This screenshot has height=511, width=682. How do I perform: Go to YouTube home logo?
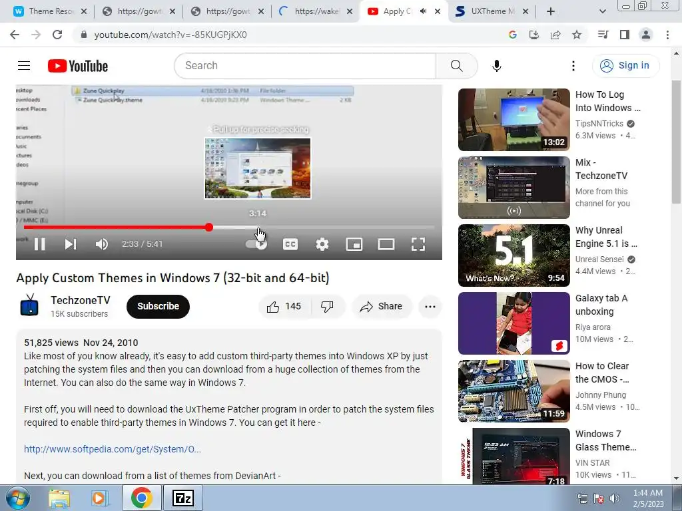coord(78,66)
